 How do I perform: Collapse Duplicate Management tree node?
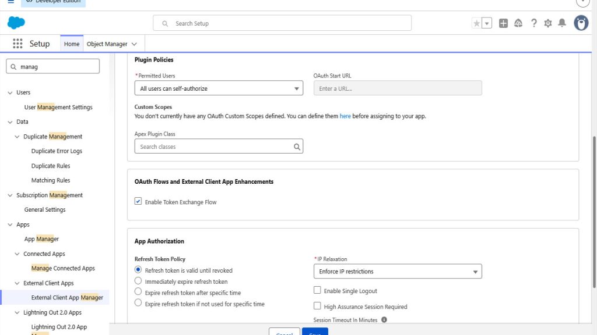tap(17, 137)
